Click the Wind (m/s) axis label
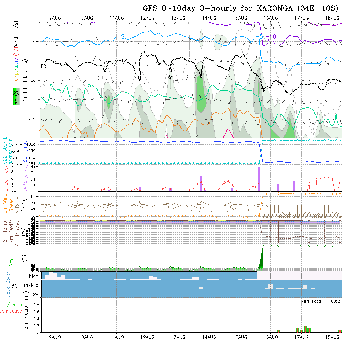345x345 pixels. 16,34
